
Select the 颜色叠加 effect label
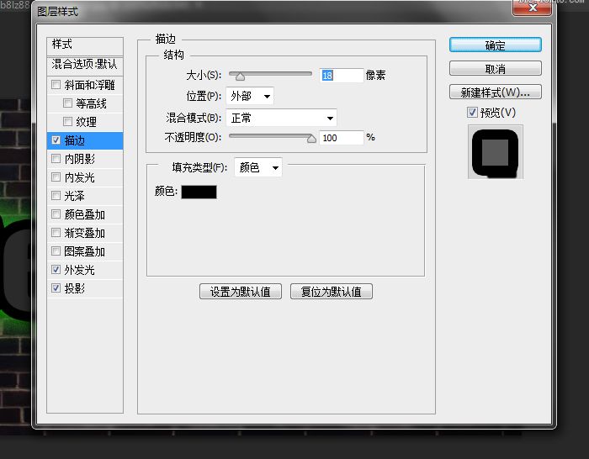click(84, 214)
